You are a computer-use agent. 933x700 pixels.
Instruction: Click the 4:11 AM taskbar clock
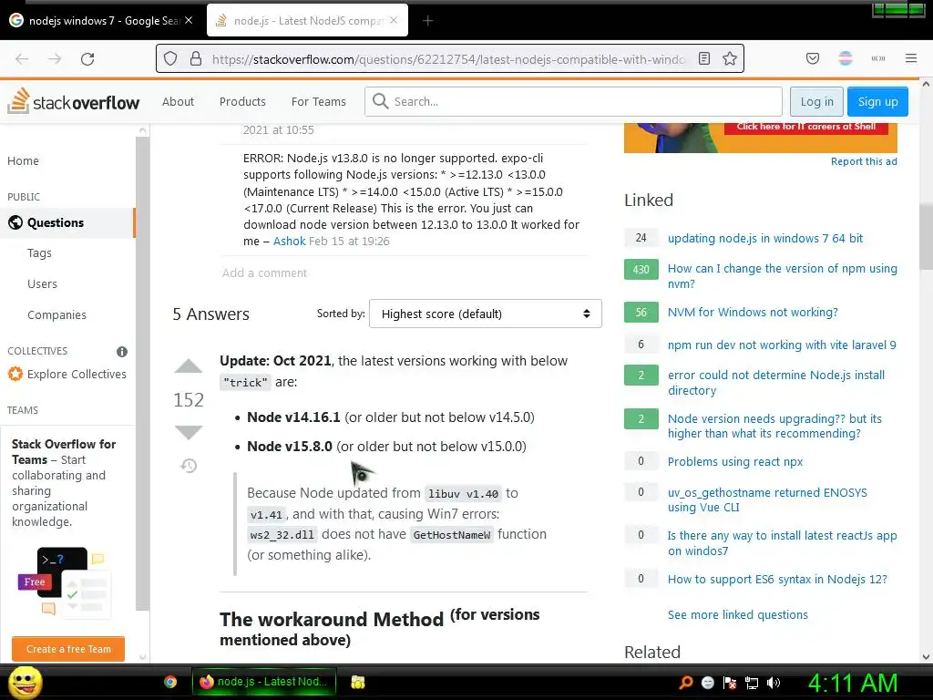pyautogui.click(x=852, y=684)
